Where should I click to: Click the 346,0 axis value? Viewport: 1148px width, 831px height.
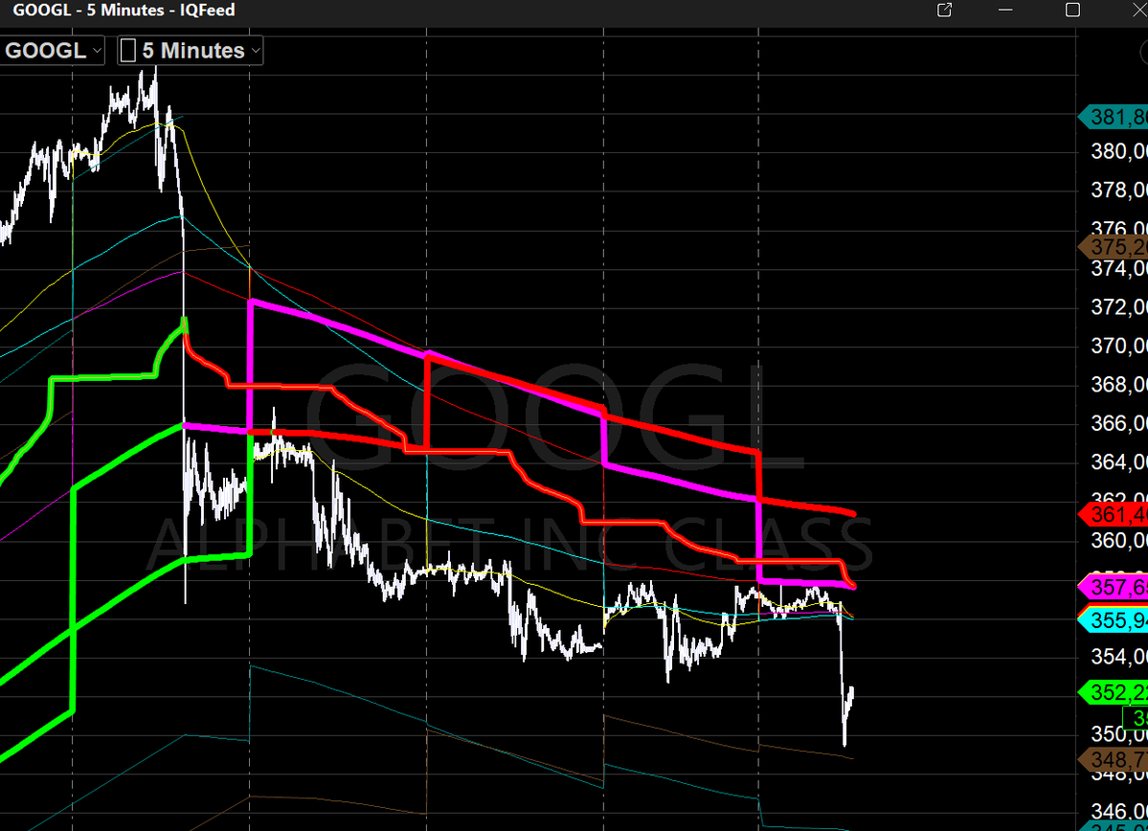pos(1118,811)
